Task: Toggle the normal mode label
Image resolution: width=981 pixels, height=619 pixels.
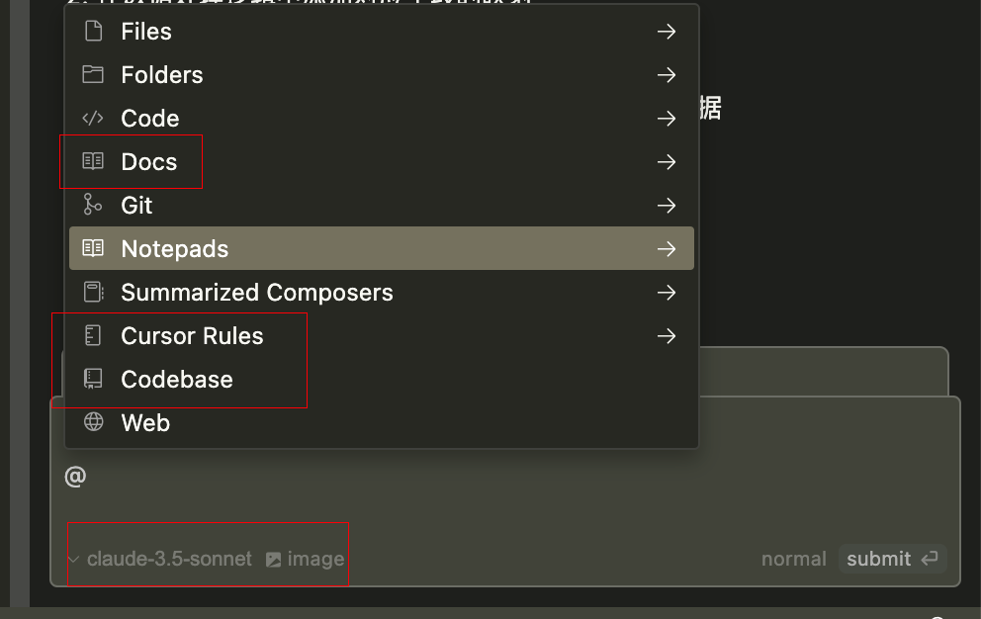Action: (x=793, y=559)
